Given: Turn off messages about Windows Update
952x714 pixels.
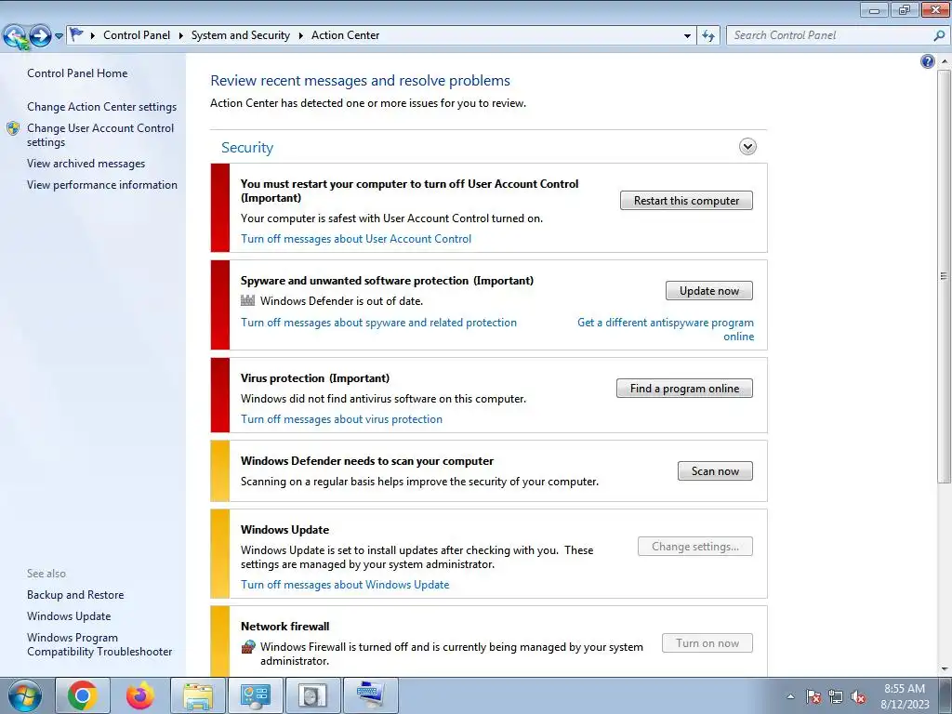Looking at the screenshot, I should (x=345, y=586).
